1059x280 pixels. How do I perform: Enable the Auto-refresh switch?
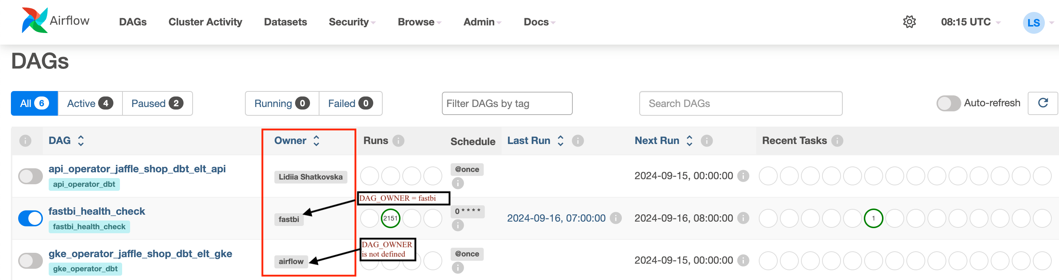pyautogui.click(x=948, y=103)
